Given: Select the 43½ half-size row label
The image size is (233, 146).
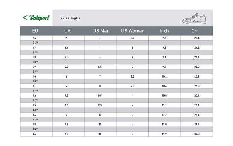Looking at the screenshot, I should 35,110.
